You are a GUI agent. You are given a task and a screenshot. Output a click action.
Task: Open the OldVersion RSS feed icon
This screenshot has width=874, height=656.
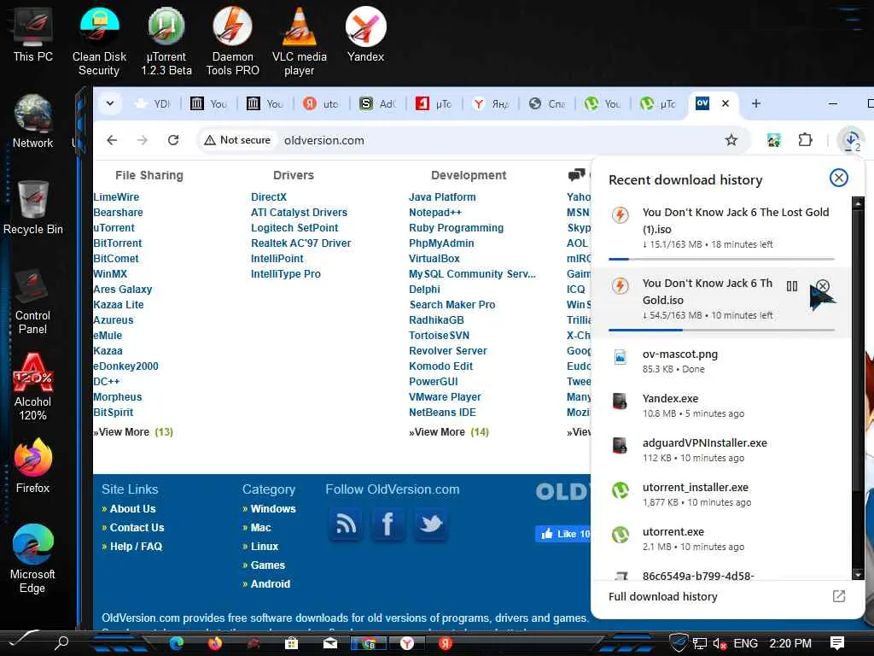tap(346, 524)
